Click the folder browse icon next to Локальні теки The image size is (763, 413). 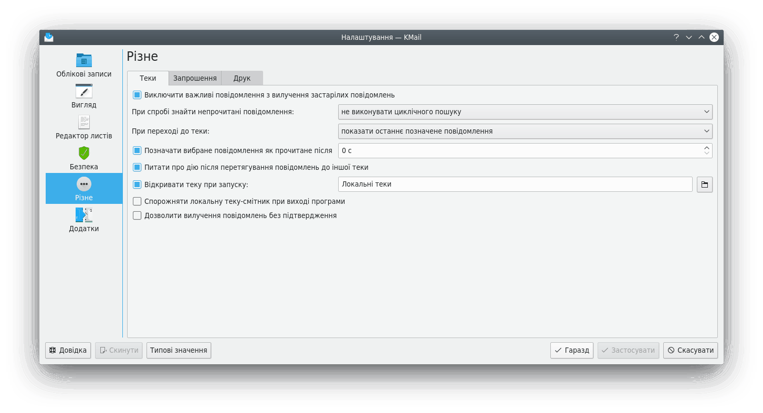[704, 184]
